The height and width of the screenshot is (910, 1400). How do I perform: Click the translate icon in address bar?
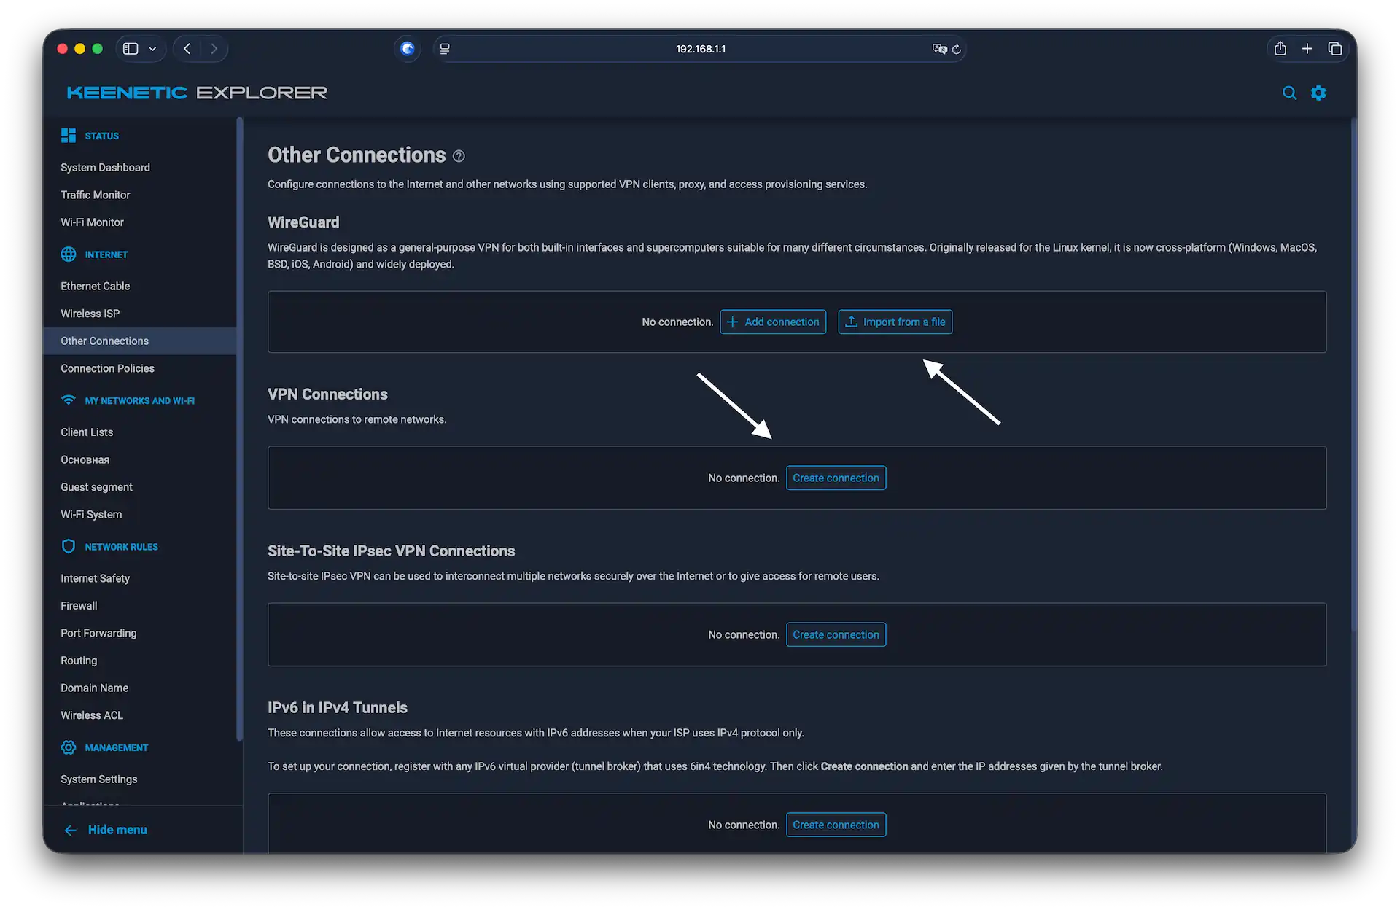tap(939, 49)
